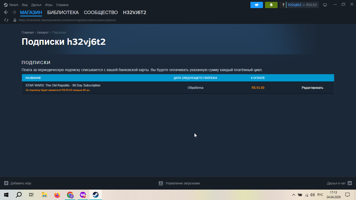Image resolution: width=356 pixels, height=200 pixels.
Task: Show hidden system tray icons
Action: pos(294,195)
